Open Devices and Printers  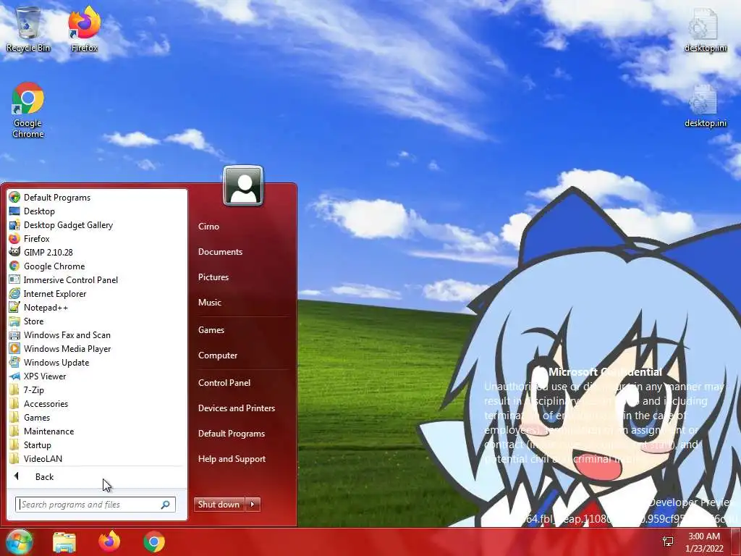[237, 408]
